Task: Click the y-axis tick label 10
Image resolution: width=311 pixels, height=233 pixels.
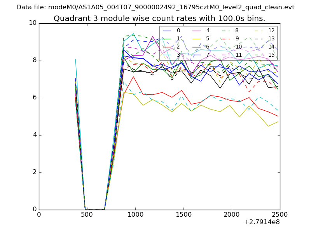Action: [33, 23]
